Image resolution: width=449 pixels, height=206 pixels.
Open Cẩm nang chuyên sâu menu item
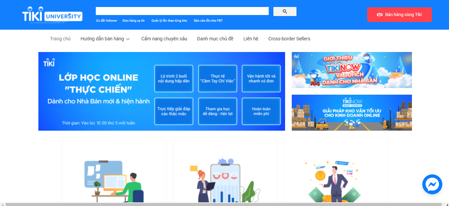164,39
